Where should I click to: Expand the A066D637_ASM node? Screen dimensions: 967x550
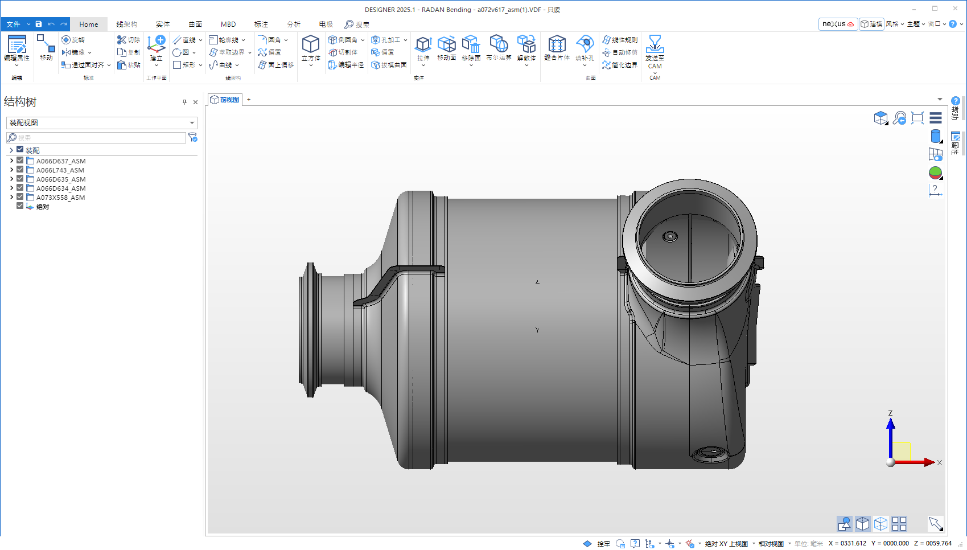[11, 161]
